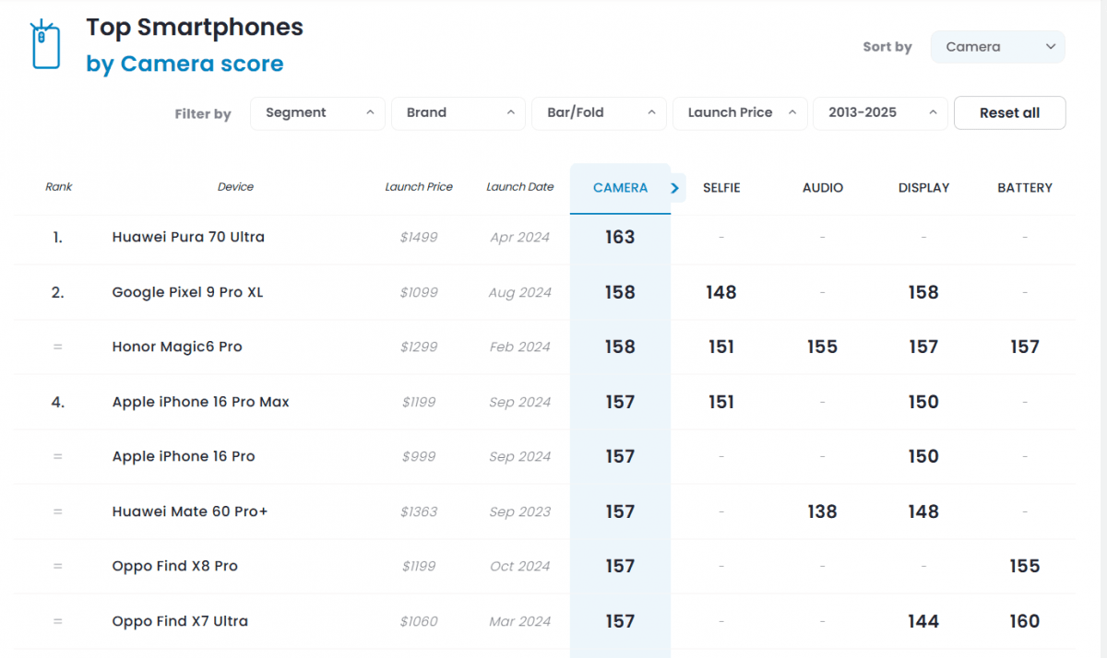Select the DISPLAY column tab

tap(923, 188)
